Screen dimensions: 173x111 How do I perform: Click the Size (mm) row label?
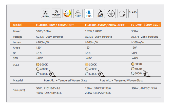19,90
